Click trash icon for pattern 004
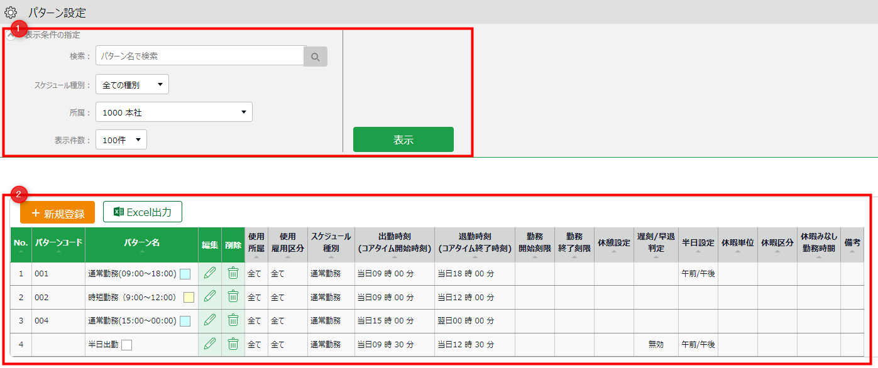 coord(233,320)
